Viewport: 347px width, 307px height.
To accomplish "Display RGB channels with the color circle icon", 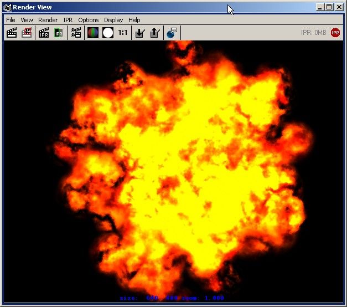I will click(x=93, y=33).
